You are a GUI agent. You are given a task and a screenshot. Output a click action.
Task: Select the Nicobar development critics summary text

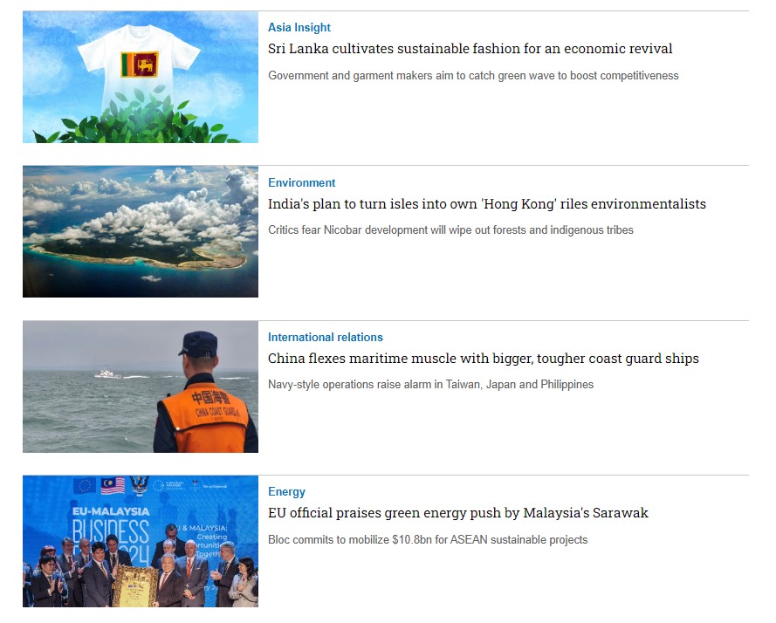[x=450, y=230]
